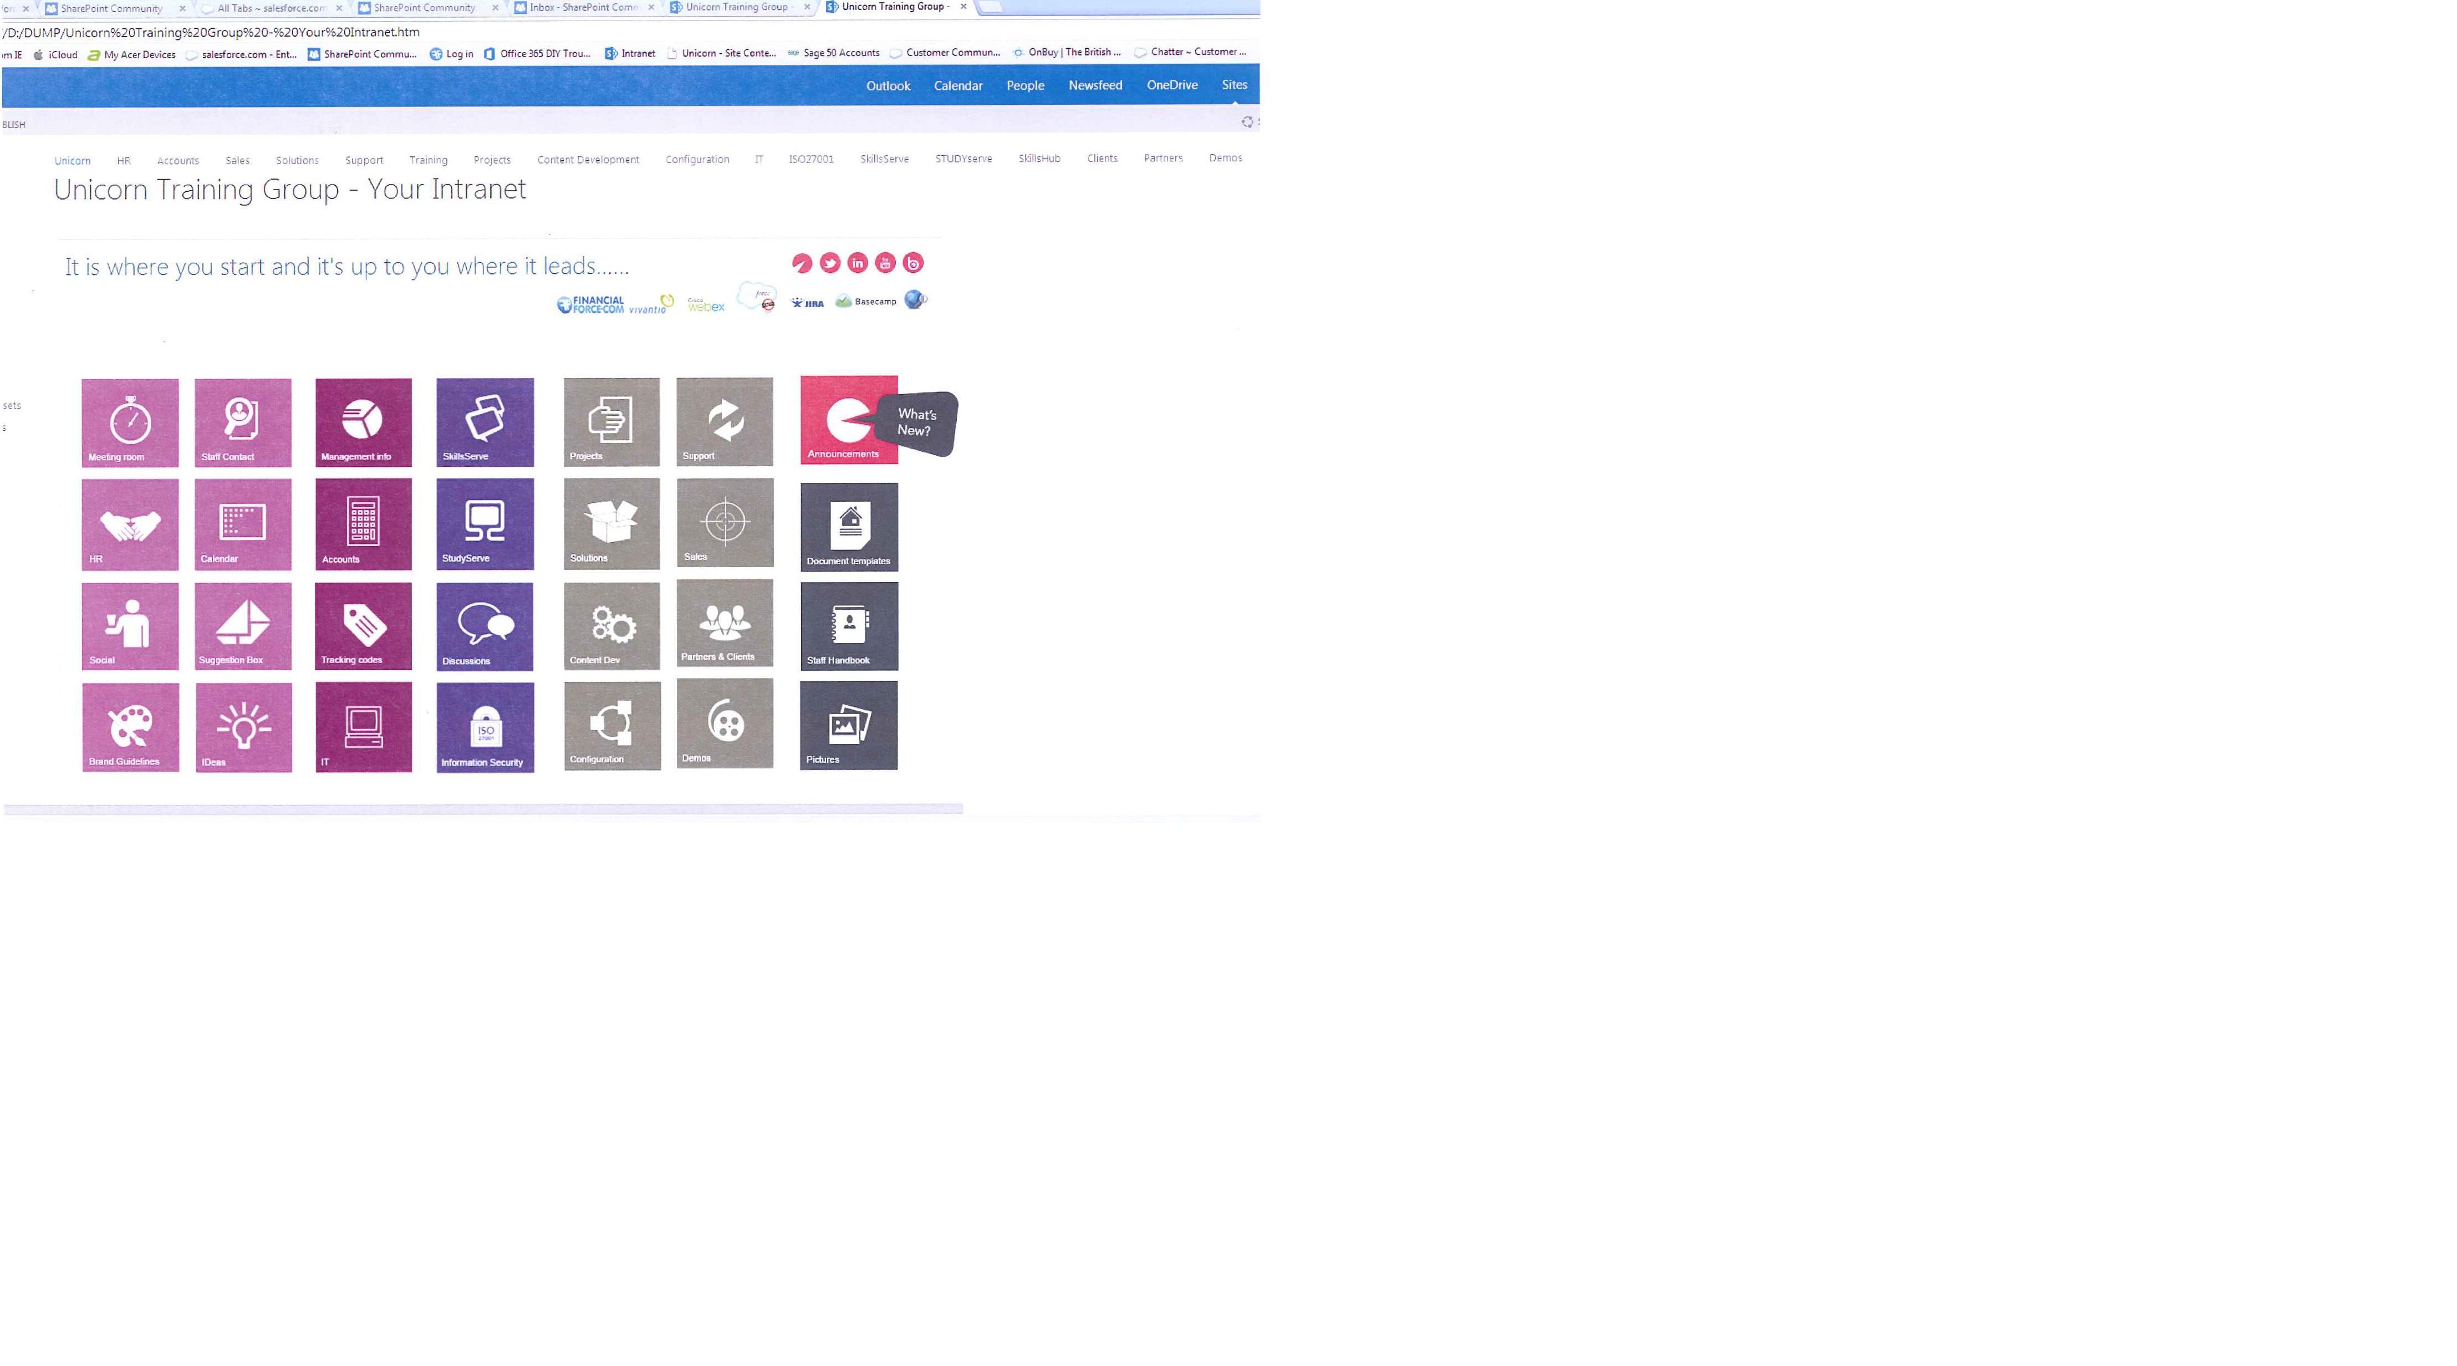
Task: Open the StudyServe tile
Action: click(485, 524)
